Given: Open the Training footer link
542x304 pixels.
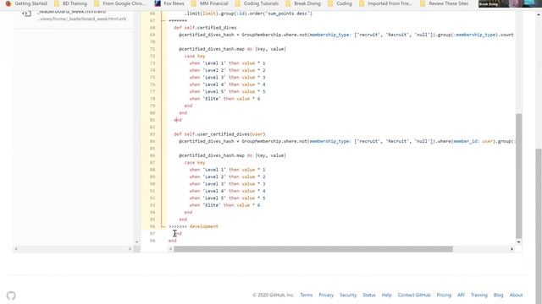Looking at the screenshot, I should (x=478, y=295).
